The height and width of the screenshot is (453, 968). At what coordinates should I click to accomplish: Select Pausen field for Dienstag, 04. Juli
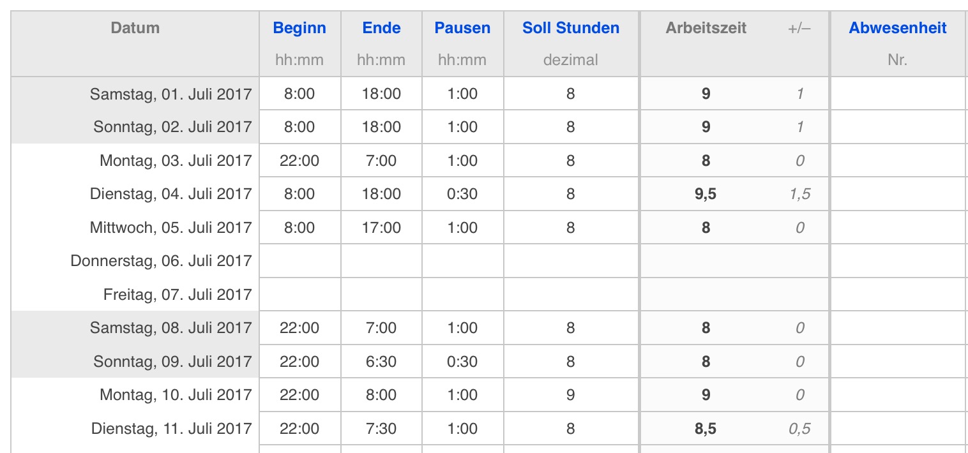(x=462, y=194)
